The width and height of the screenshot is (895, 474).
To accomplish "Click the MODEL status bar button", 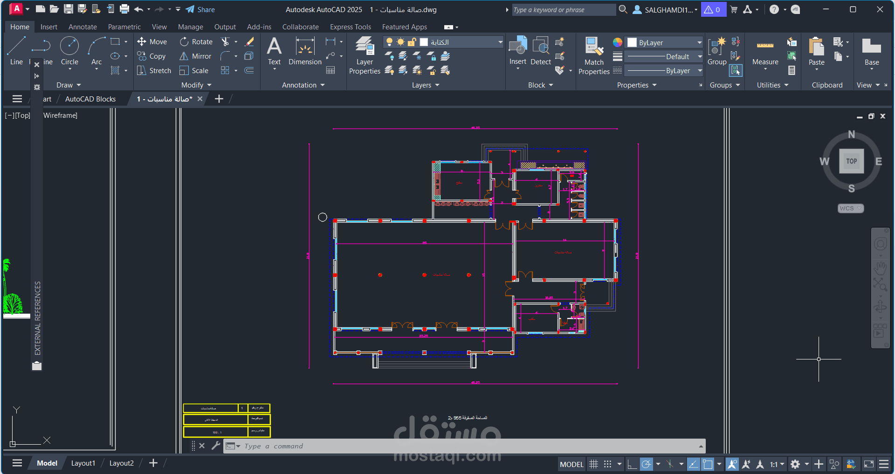I will click(x=571, y=464).
